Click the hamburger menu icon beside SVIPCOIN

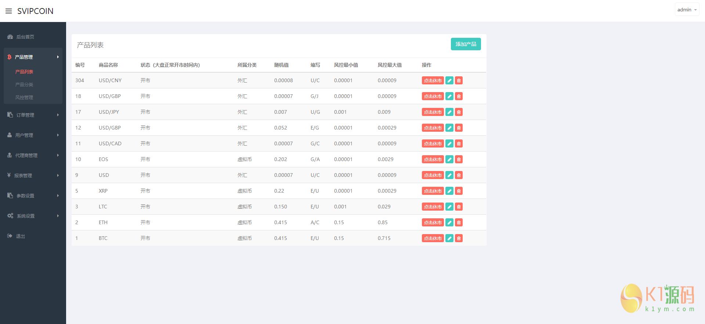click(x=9, y=11)
